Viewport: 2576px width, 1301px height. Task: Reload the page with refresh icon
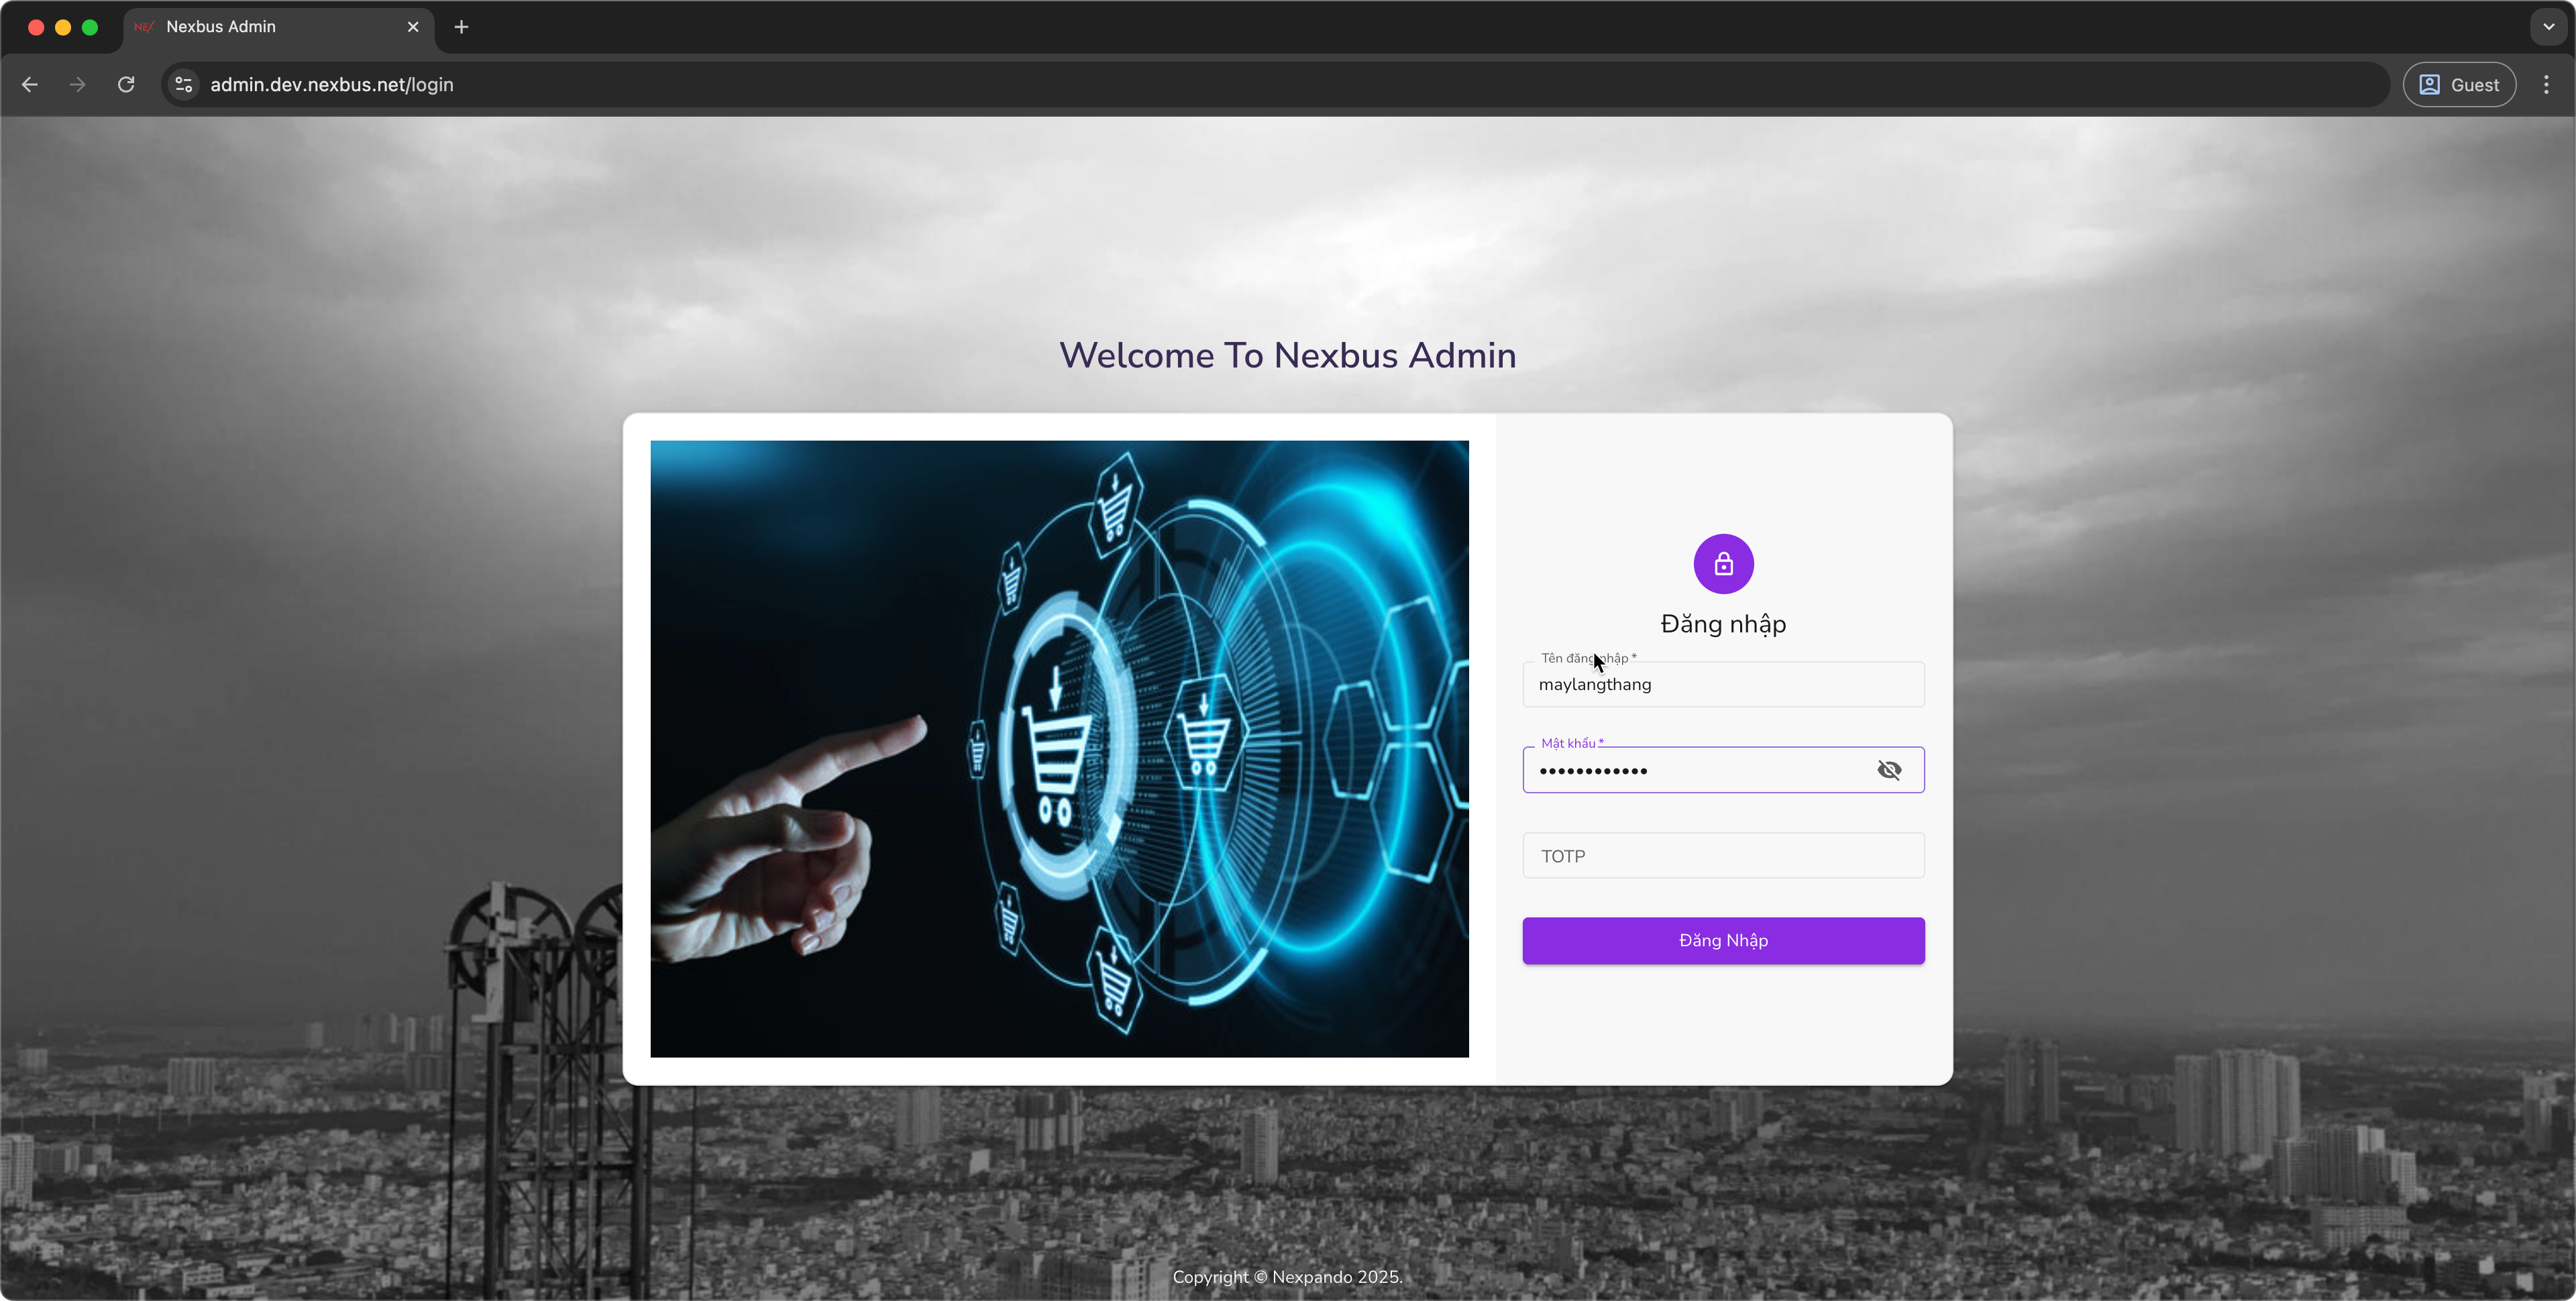[126, 85]
